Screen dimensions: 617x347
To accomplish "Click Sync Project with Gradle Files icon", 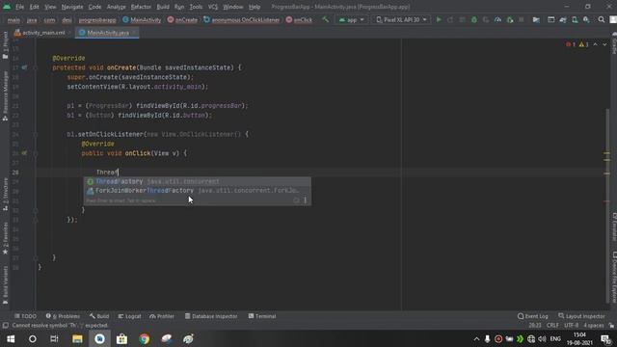I will click(x=563, y=19).
